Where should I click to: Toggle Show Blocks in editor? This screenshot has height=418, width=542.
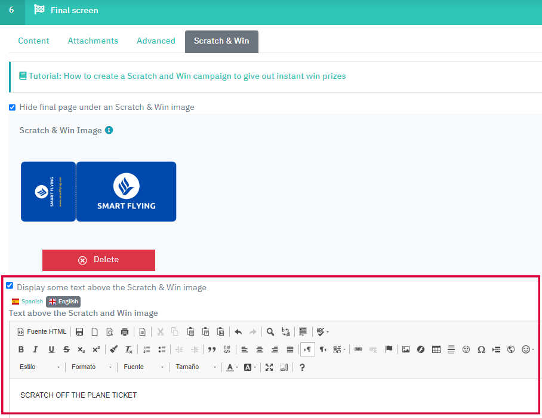(284, 367)
